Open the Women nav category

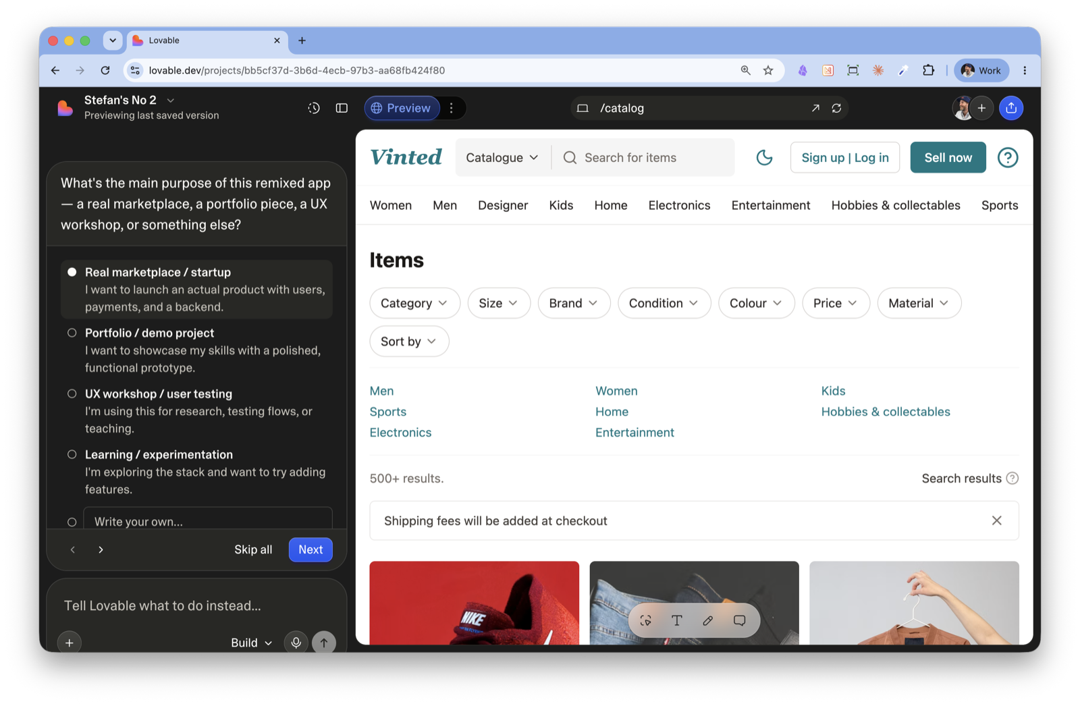tap(391, 205)
